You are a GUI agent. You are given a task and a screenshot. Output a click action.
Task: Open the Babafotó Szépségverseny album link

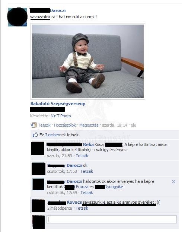coord(58,104)
